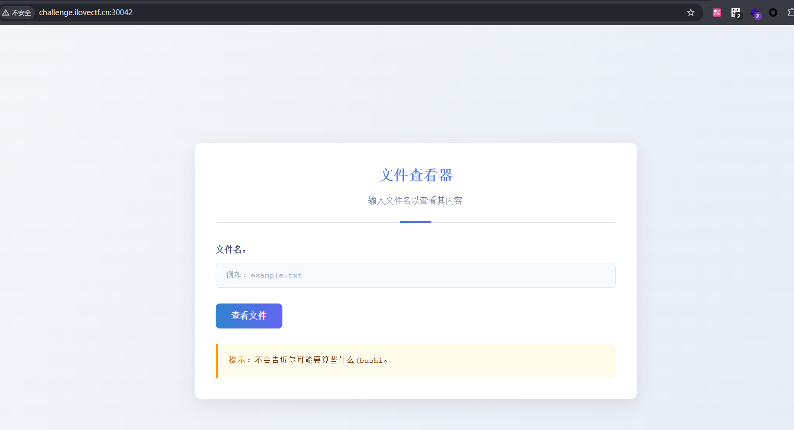Bookmark this page with the star icon

[x=691, y=12]
